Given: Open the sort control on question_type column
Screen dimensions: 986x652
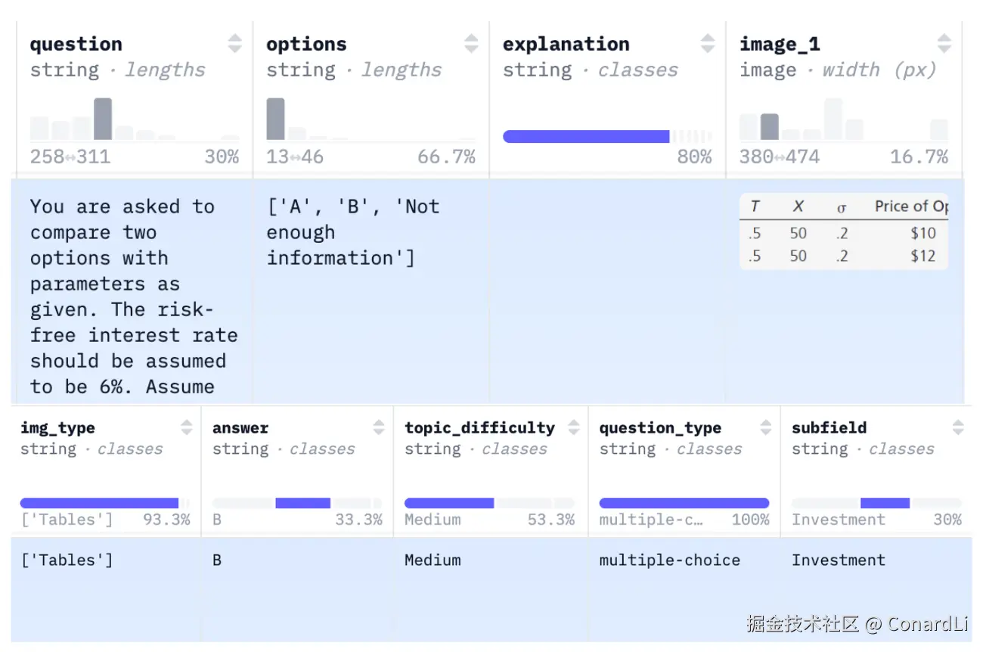Looking at the screenshot, I should (x=765, y=427).
